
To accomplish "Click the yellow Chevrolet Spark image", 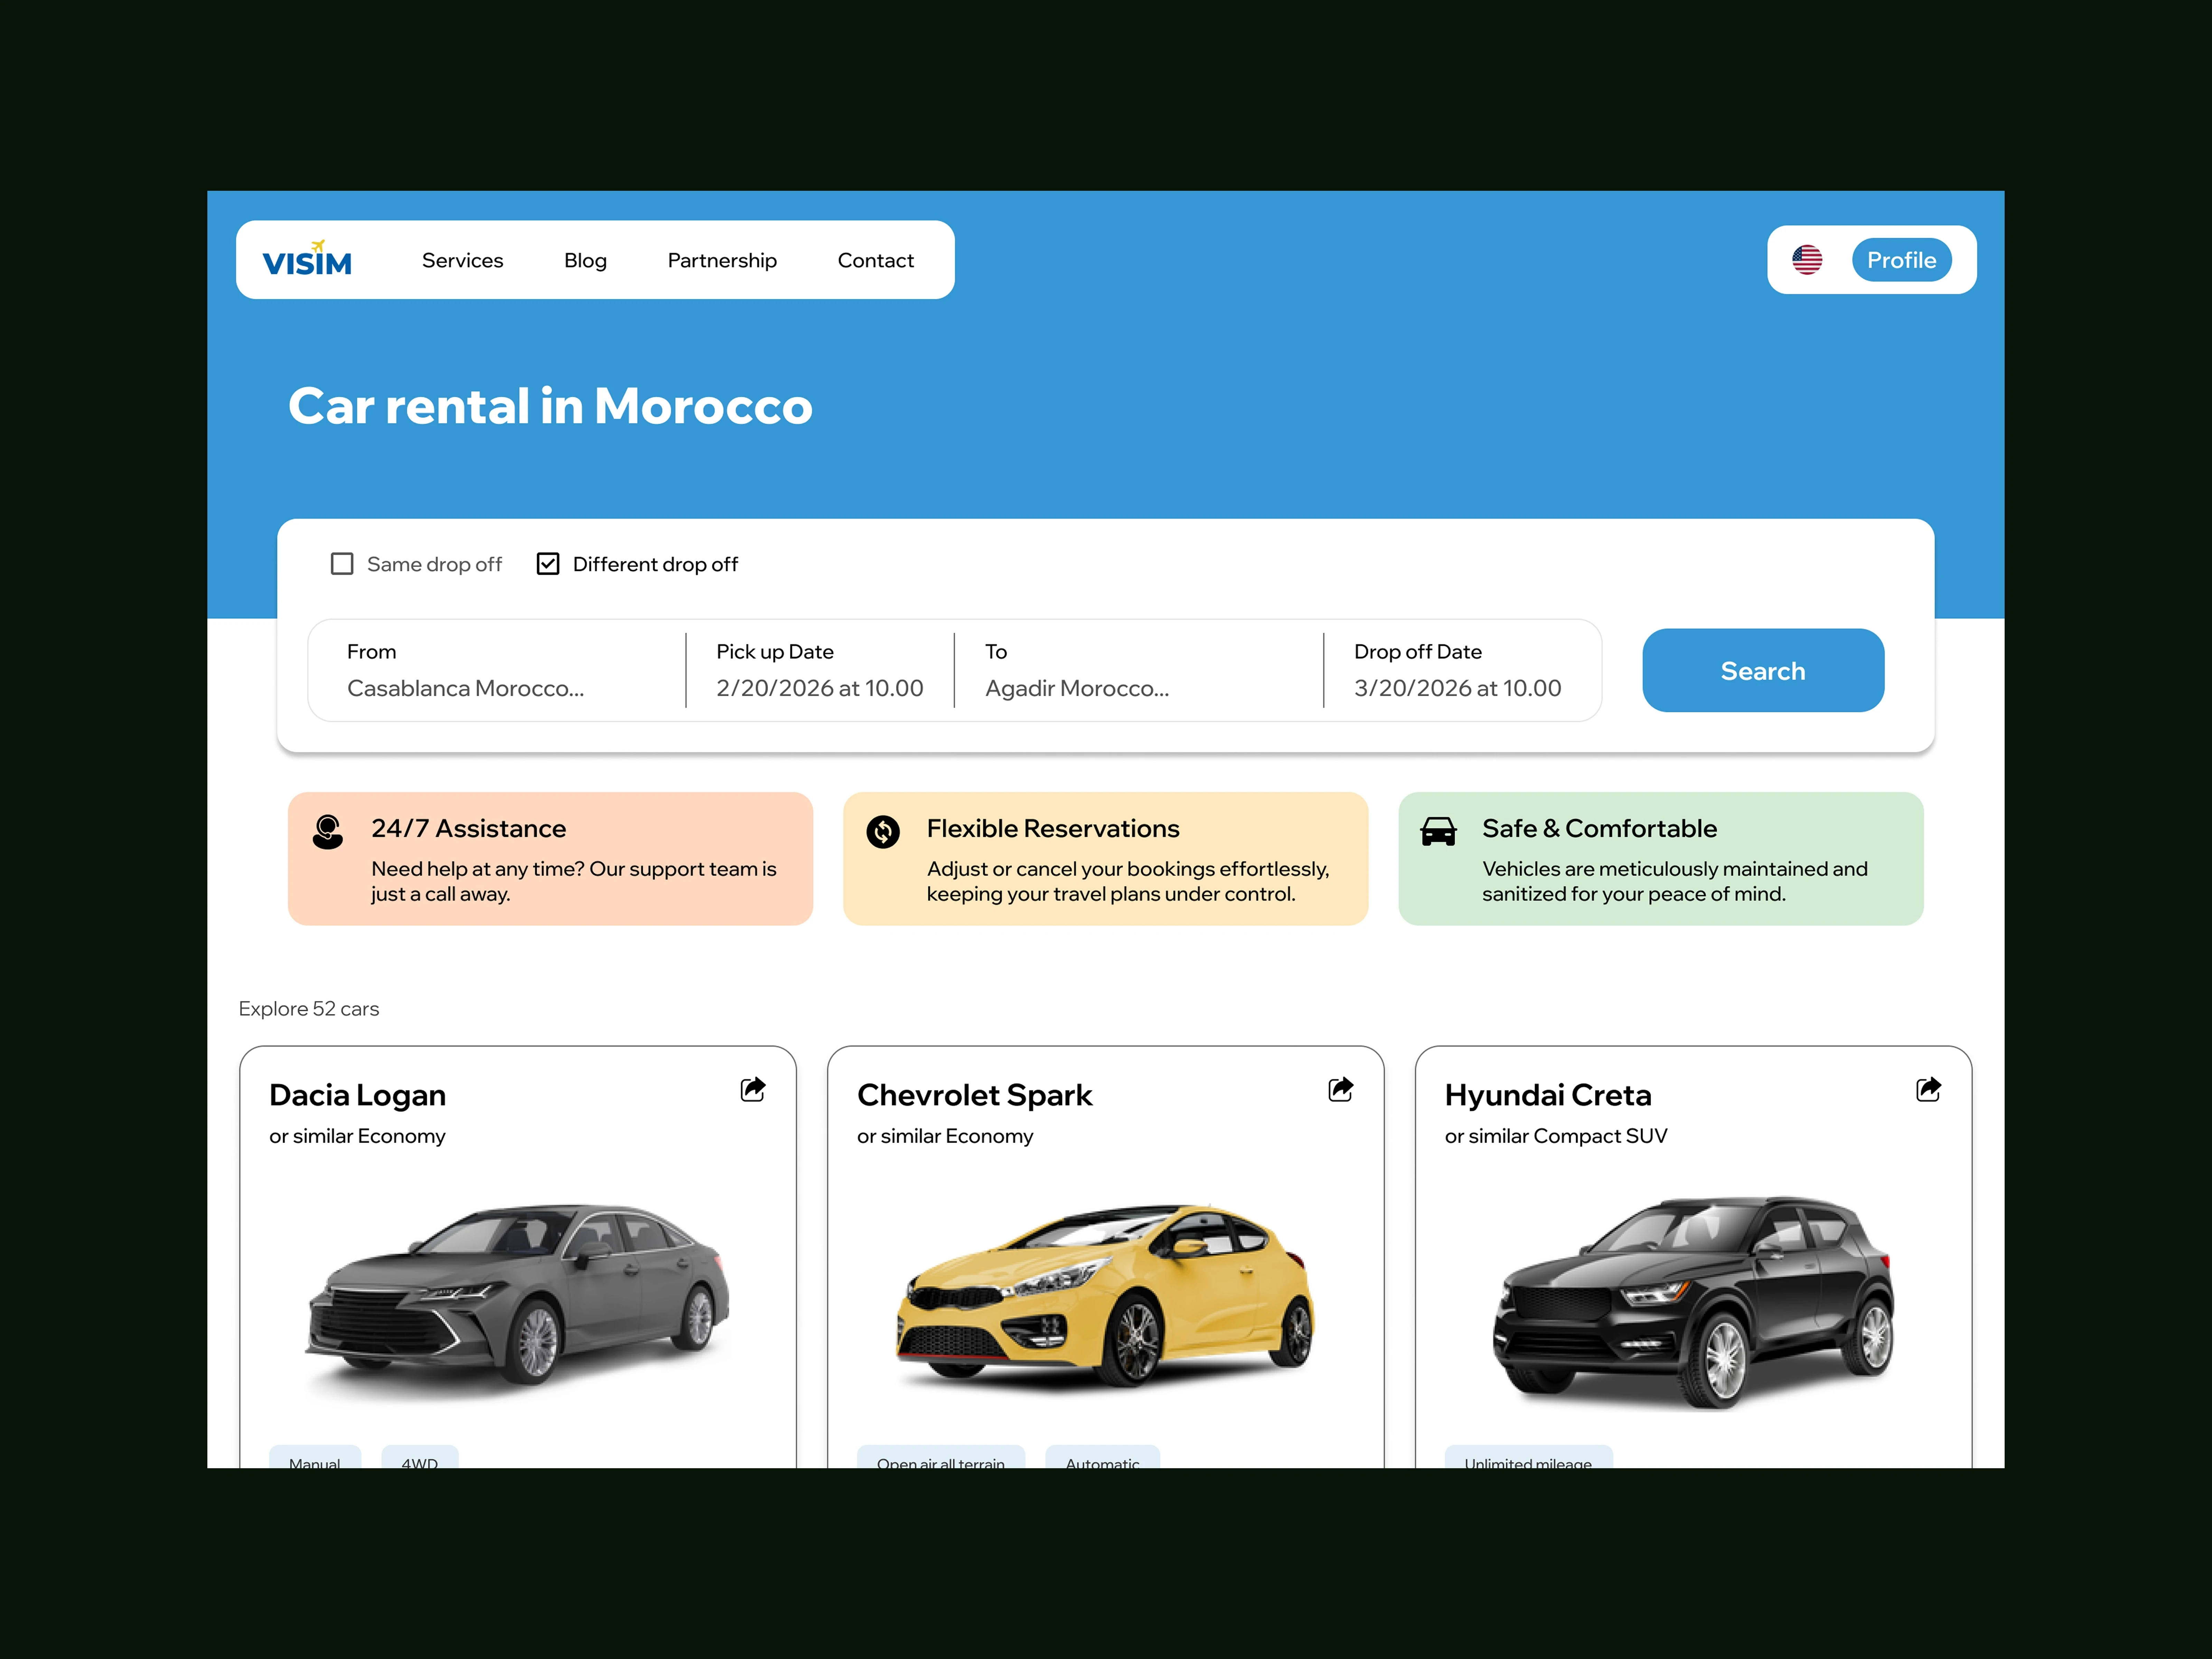I will tap(1105, 1295).
